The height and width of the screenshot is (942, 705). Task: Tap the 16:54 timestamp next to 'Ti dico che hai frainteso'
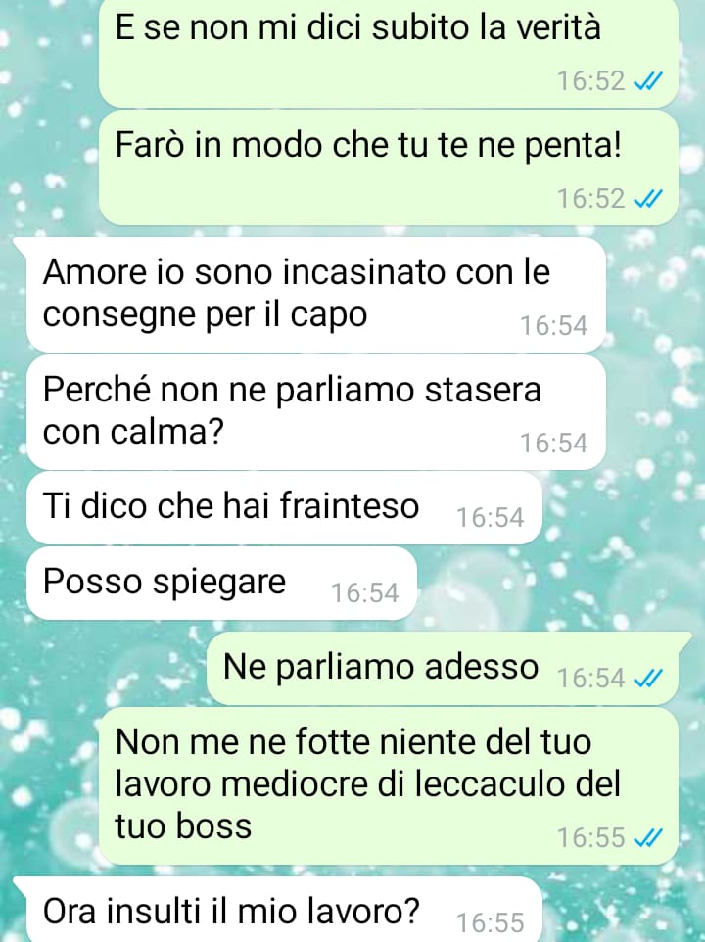point(490,517)
